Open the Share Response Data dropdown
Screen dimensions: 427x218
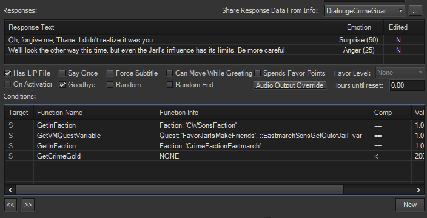point(365,11)
